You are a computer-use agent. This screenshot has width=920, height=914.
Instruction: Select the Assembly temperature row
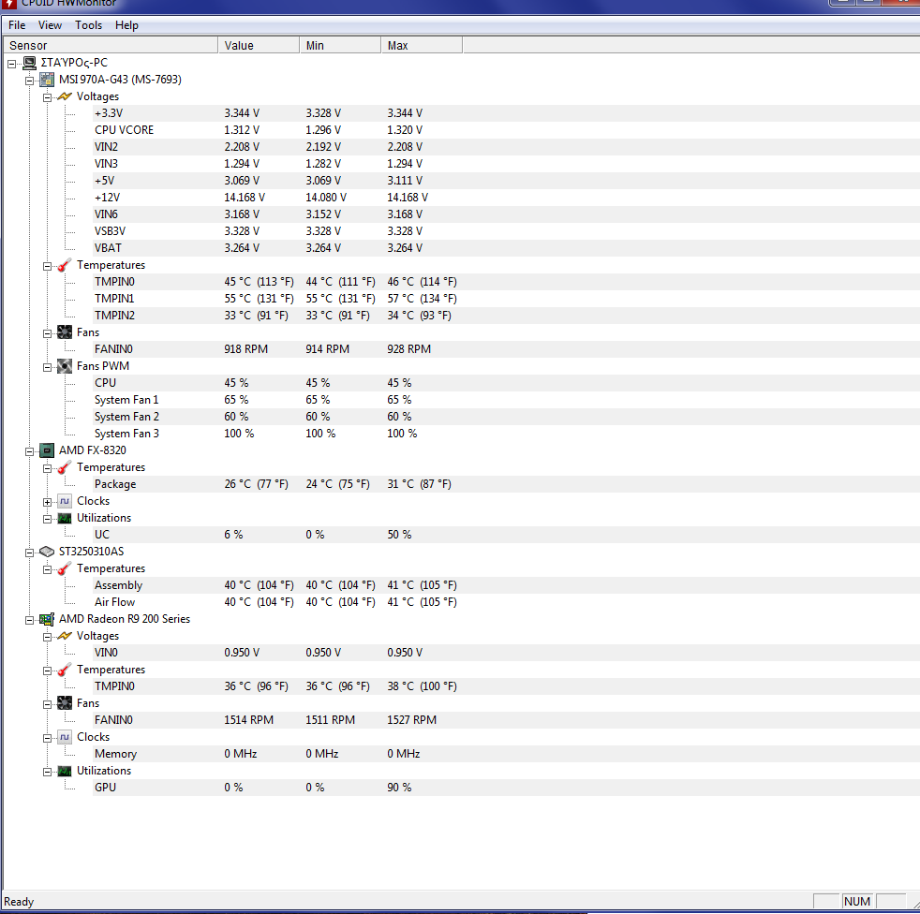[x=506, y=585]
